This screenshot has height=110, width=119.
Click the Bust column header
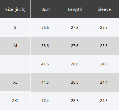45,9
